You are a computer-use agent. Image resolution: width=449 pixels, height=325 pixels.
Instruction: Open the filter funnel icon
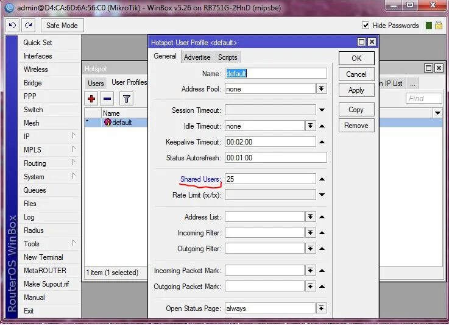(126, 99)
